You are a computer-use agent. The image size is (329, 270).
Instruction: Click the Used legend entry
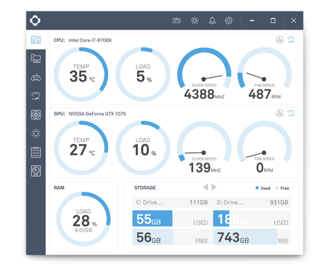[x=263, y=188]
